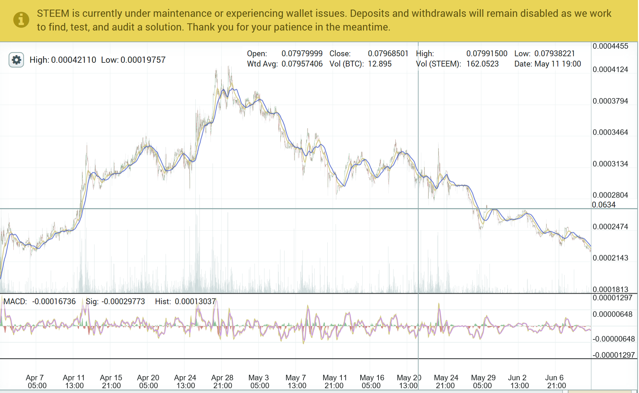Image resolution: width=639 pixels, height=393 pixels.
Task: Click the Jun 6 21:00 time label
Action: [556, 382]
